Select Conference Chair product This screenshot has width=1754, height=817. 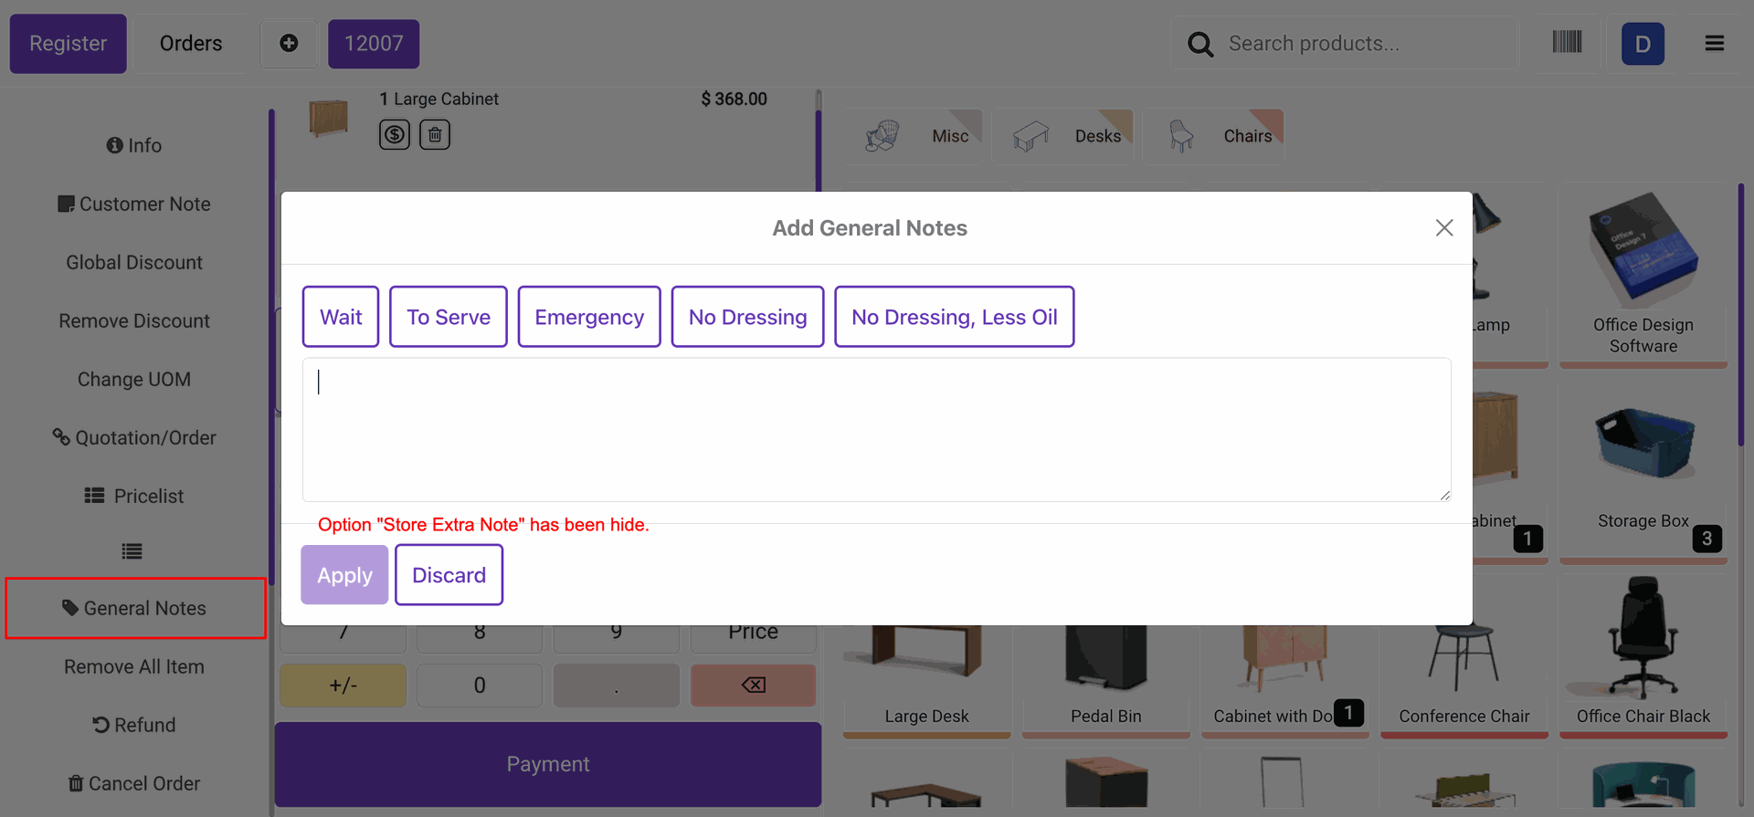pyautogui.click(x=1464, y=680)
